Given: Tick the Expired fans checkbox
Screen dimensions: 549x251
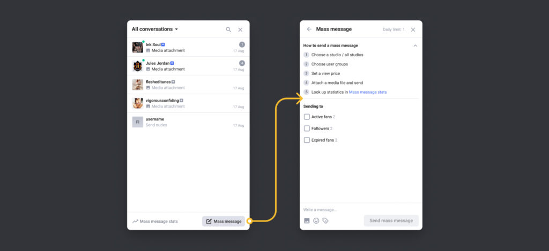Looking at the screenshot, I should pos(307,140).
